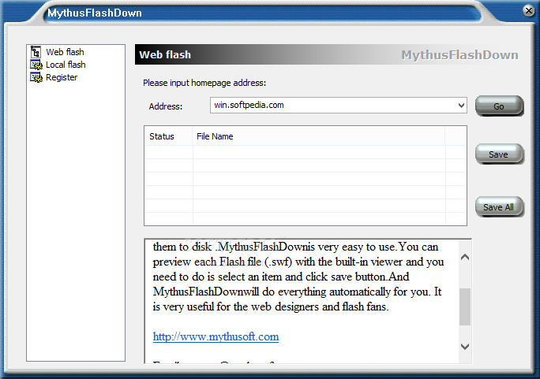Click the description scrollbar up arrow

click(x=465, y=257)
